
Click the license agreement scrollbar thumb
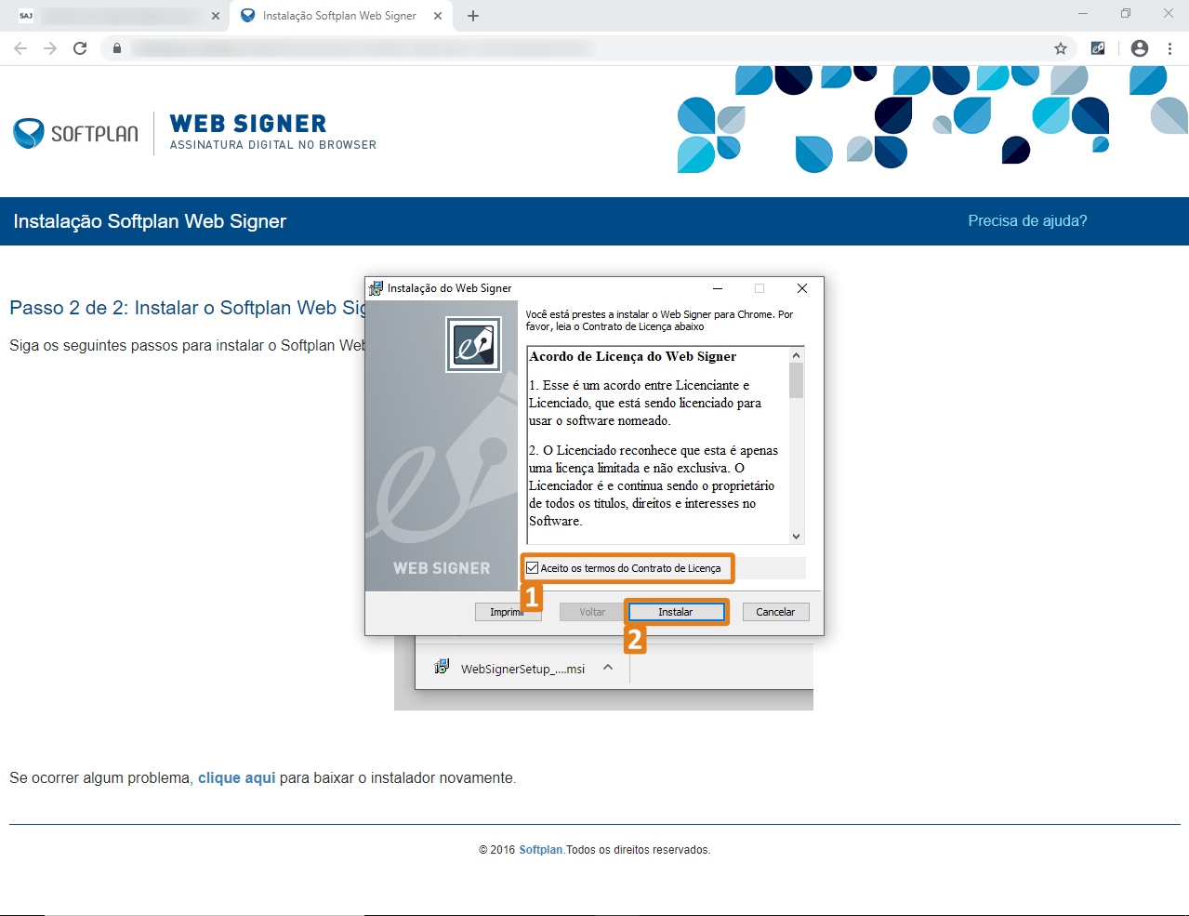tap(796, 380)
